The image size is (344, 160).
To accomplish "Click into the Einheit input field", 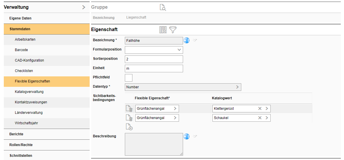I will pyautogui.click(x=154, y=69).
